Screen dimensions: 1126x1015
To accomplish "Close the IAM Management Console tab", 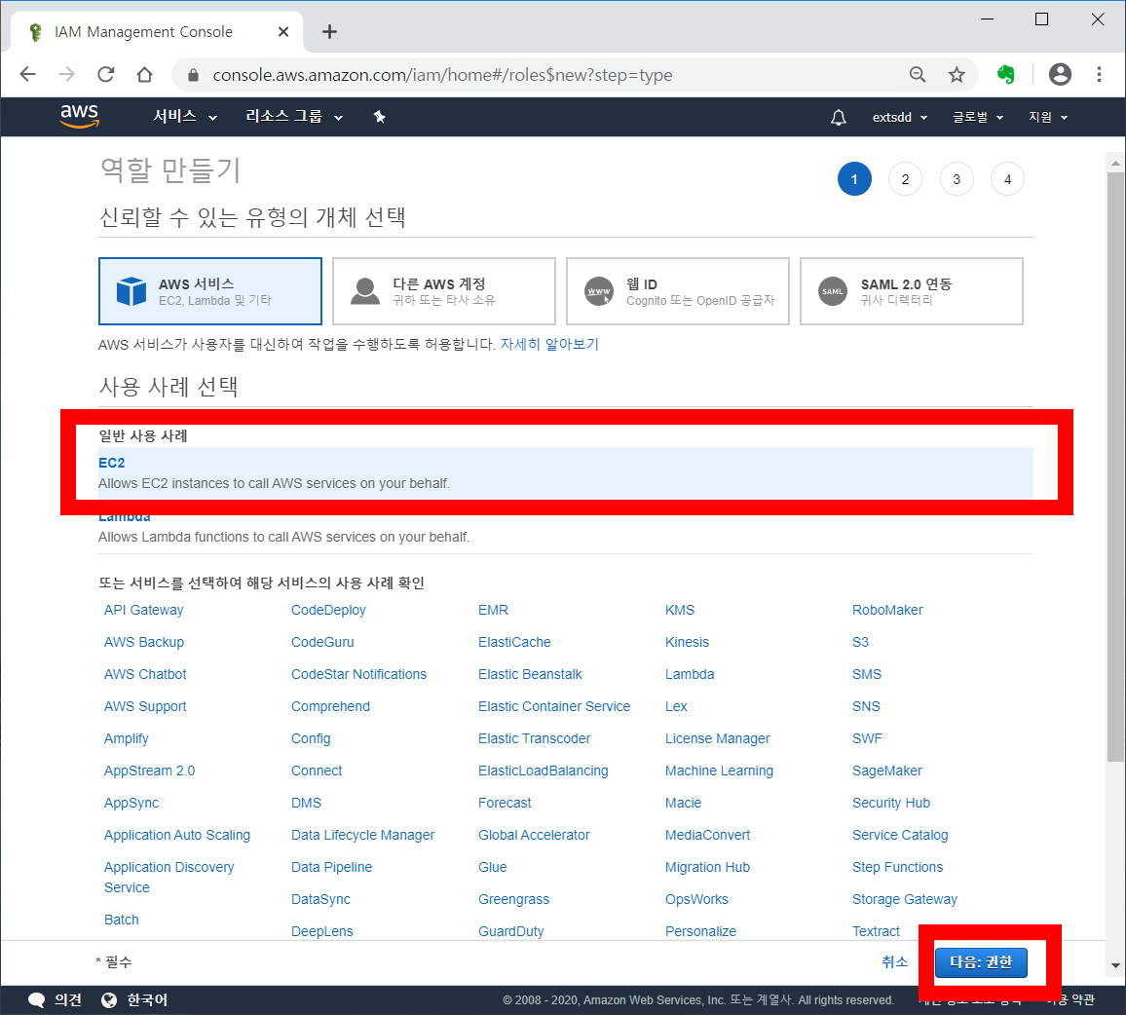I will point(282,31).
